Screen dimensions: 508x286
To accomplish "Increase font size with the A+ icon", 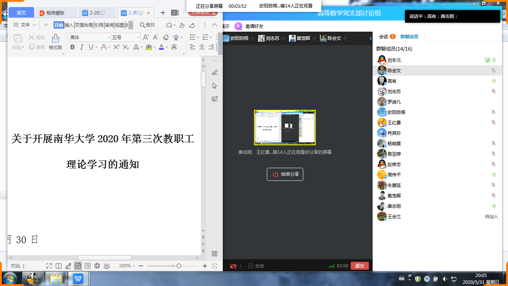I will (x=146, y=37).
